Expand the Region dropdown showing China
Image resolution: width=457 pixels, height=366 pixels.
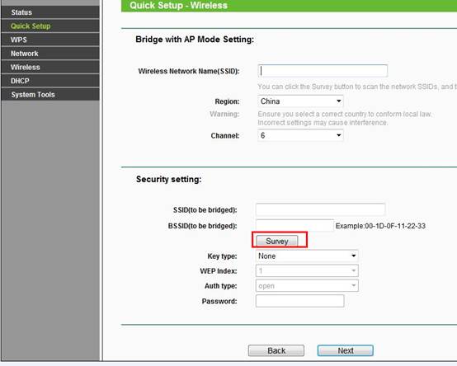[300, 101]
